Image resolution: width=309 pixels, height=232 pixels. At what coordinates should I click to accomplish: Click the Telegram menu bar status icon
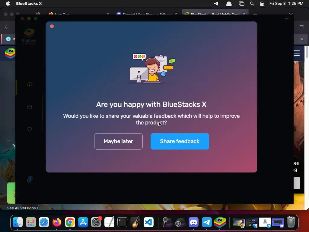(216, 4)
